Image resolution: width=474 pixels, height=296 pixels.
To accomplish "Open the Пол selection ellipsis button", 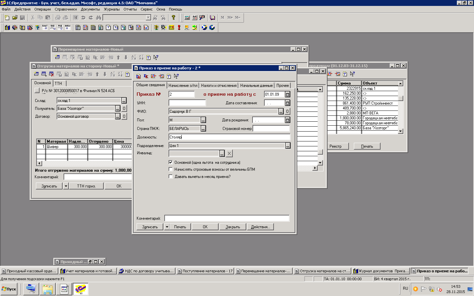I will coord(203,120).
